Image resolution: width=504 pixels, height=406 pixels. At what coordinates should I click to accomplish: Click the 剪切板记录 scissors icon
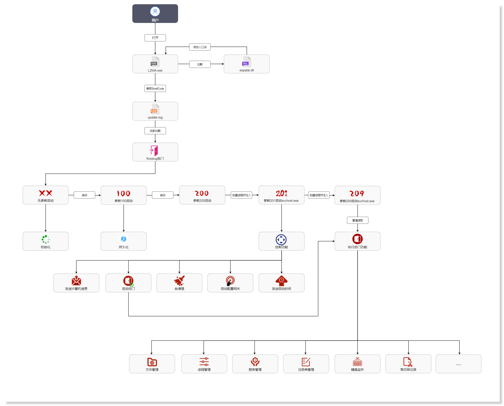(x=408, y=362)
